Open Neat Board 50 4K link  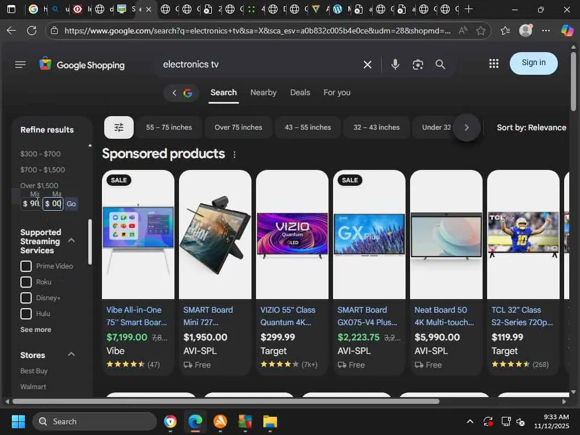[444, 316]
